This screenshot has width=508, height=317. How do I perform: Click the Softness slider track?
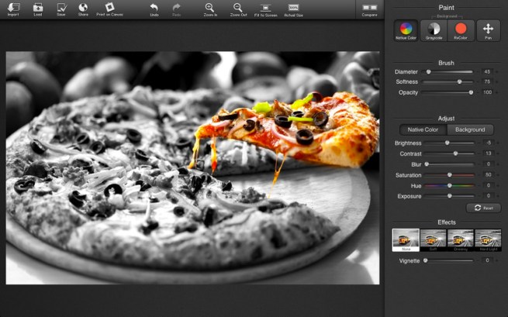pos(448,82)
